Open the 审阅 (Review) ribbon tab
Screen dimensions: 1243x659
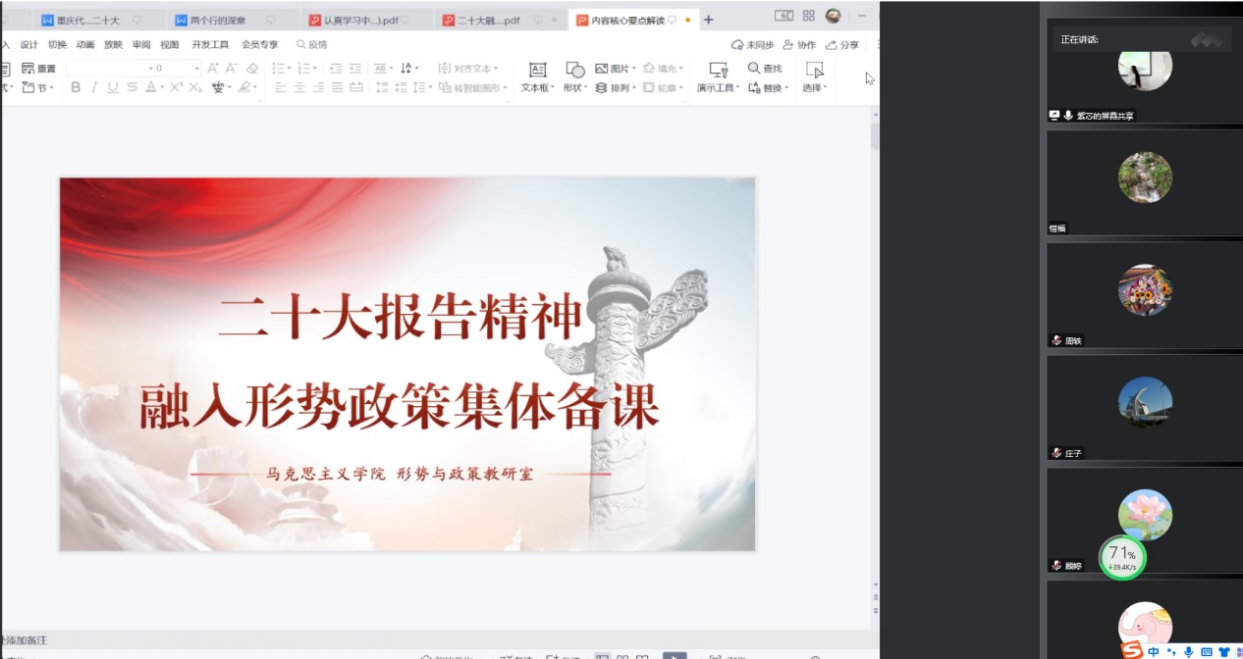tap(141, 45)
